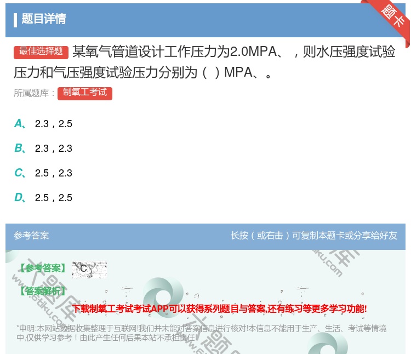
Task: Click the question text about 氧气管道设计工作压力
Action: point(204,62)
